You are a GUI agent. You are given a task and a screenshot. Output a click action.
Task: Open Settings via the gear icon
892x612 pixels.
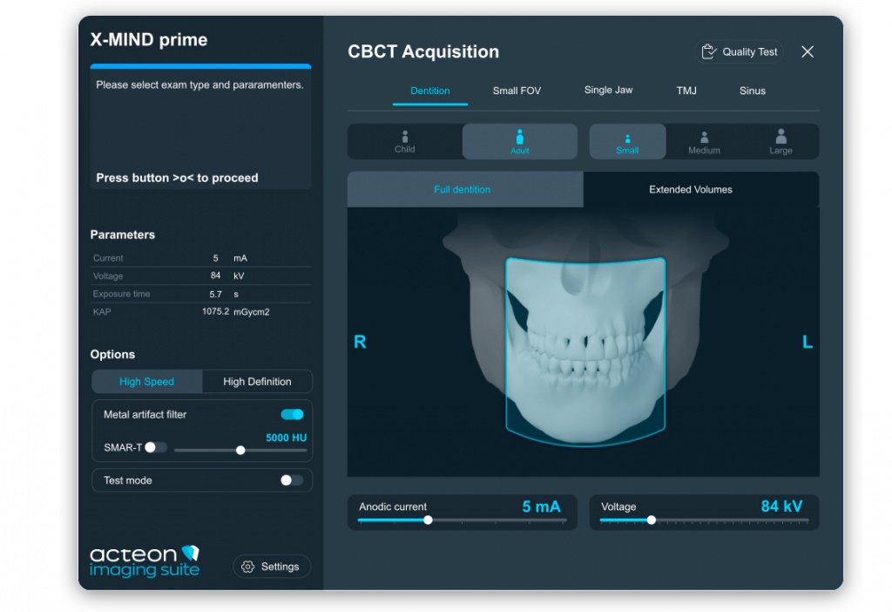click(x=248, y=567)
